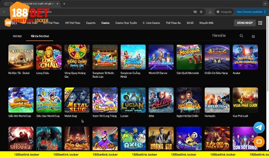Image resolution: width=269 pixels, height=158 pixels.
Task: Go to the Esports menu item
Action: [91, 23]
